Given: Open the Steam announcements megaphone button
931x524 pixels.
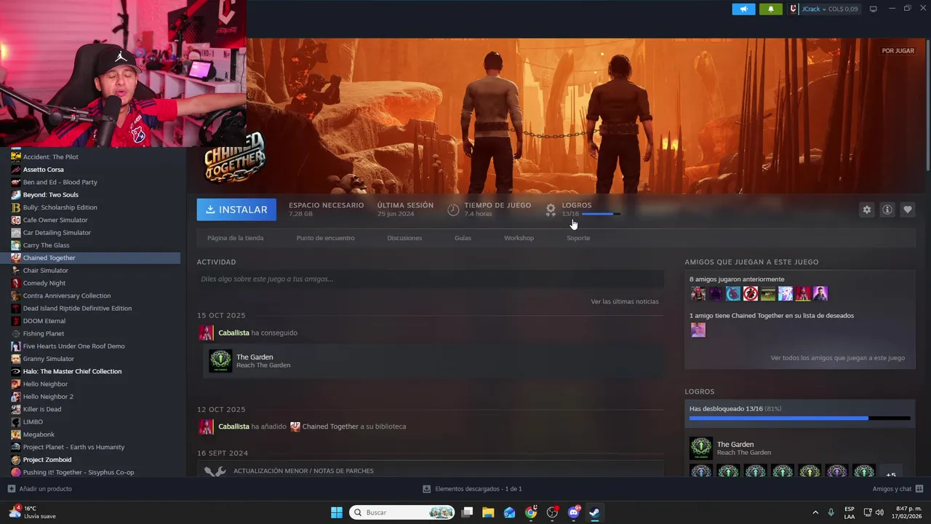Looking at the screenshot, I should point(743,9).
